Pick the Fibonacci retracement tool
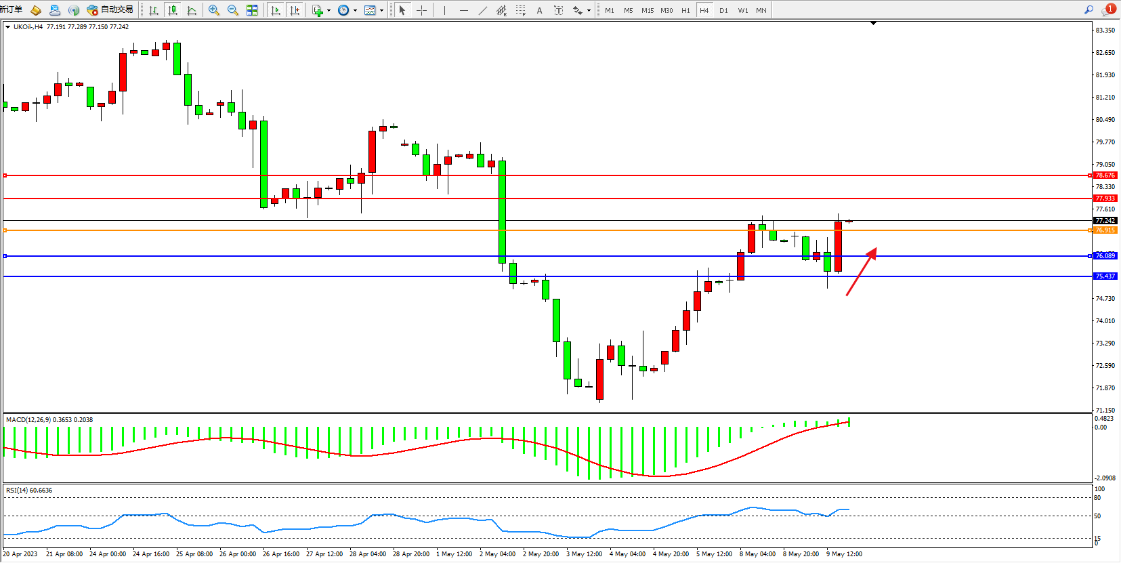Screen dimensions: 1121x563 [520, 10]
